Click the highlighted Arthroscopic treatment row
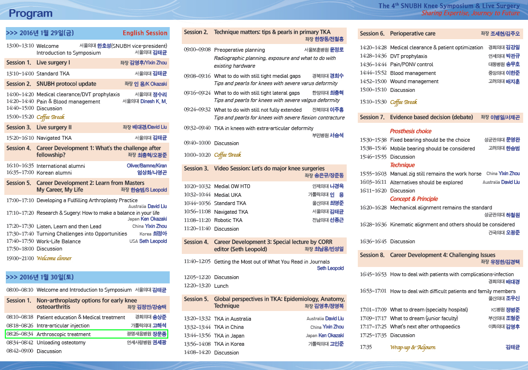528x370 pixels. (x=87, y=334)
